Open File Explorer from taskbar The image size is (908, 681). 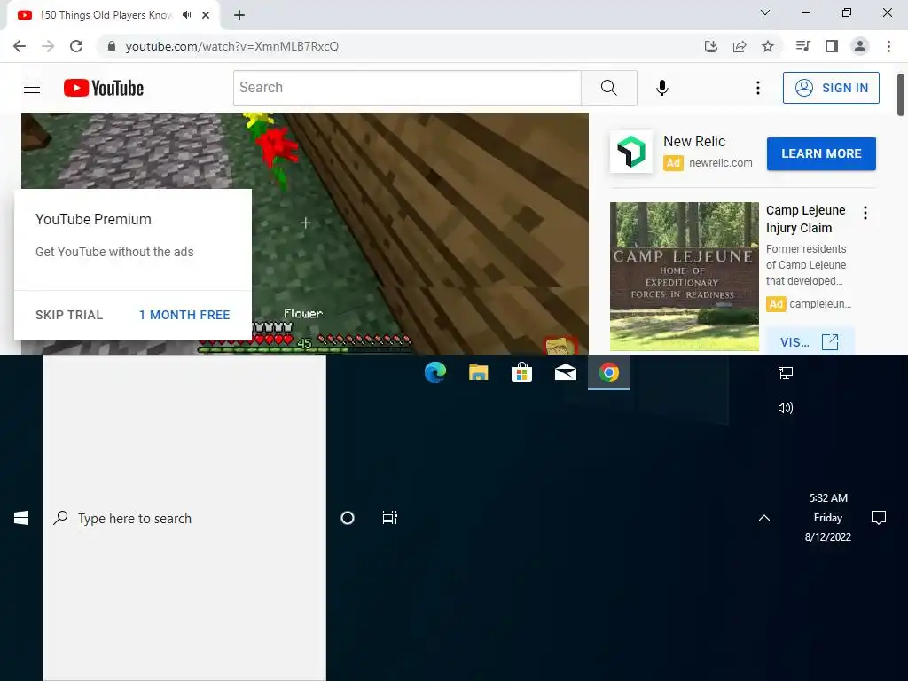pyautogui.click(x=478, y=372)
